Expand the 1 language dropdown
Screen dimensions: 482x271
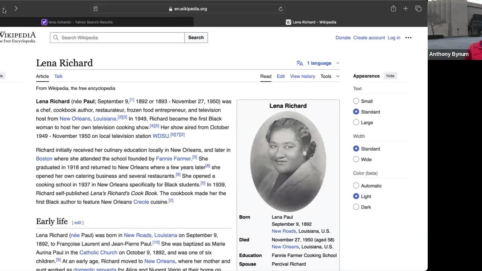318,63
